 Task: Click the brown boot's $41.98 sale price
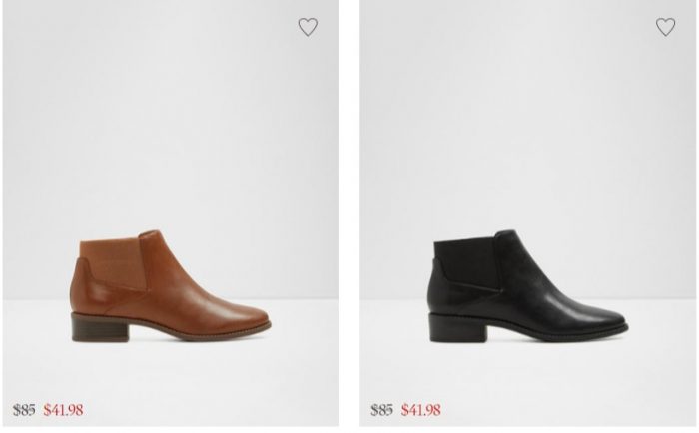click(x=64, y=410)
